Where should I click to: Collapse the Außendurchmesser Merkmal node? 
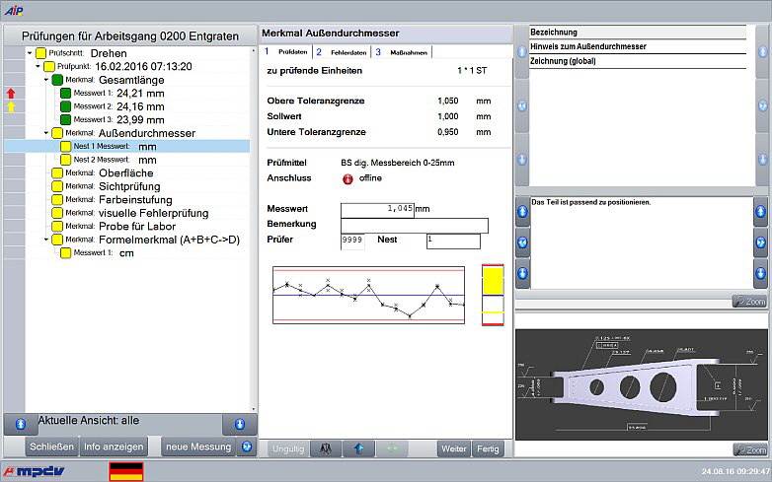[46, 133]
